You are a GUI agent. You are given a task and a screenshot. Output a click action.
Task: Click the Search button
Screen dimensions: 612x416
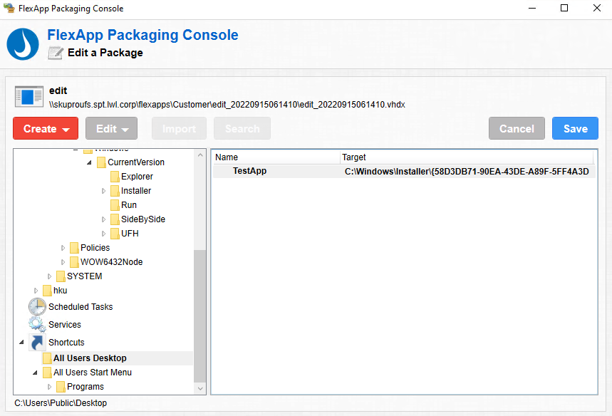[242, 128]
